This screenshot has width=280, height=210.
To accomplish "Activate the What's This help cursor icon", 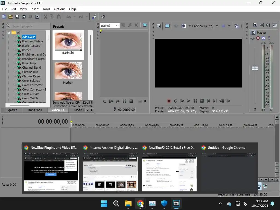I will (x=103, y=17).
